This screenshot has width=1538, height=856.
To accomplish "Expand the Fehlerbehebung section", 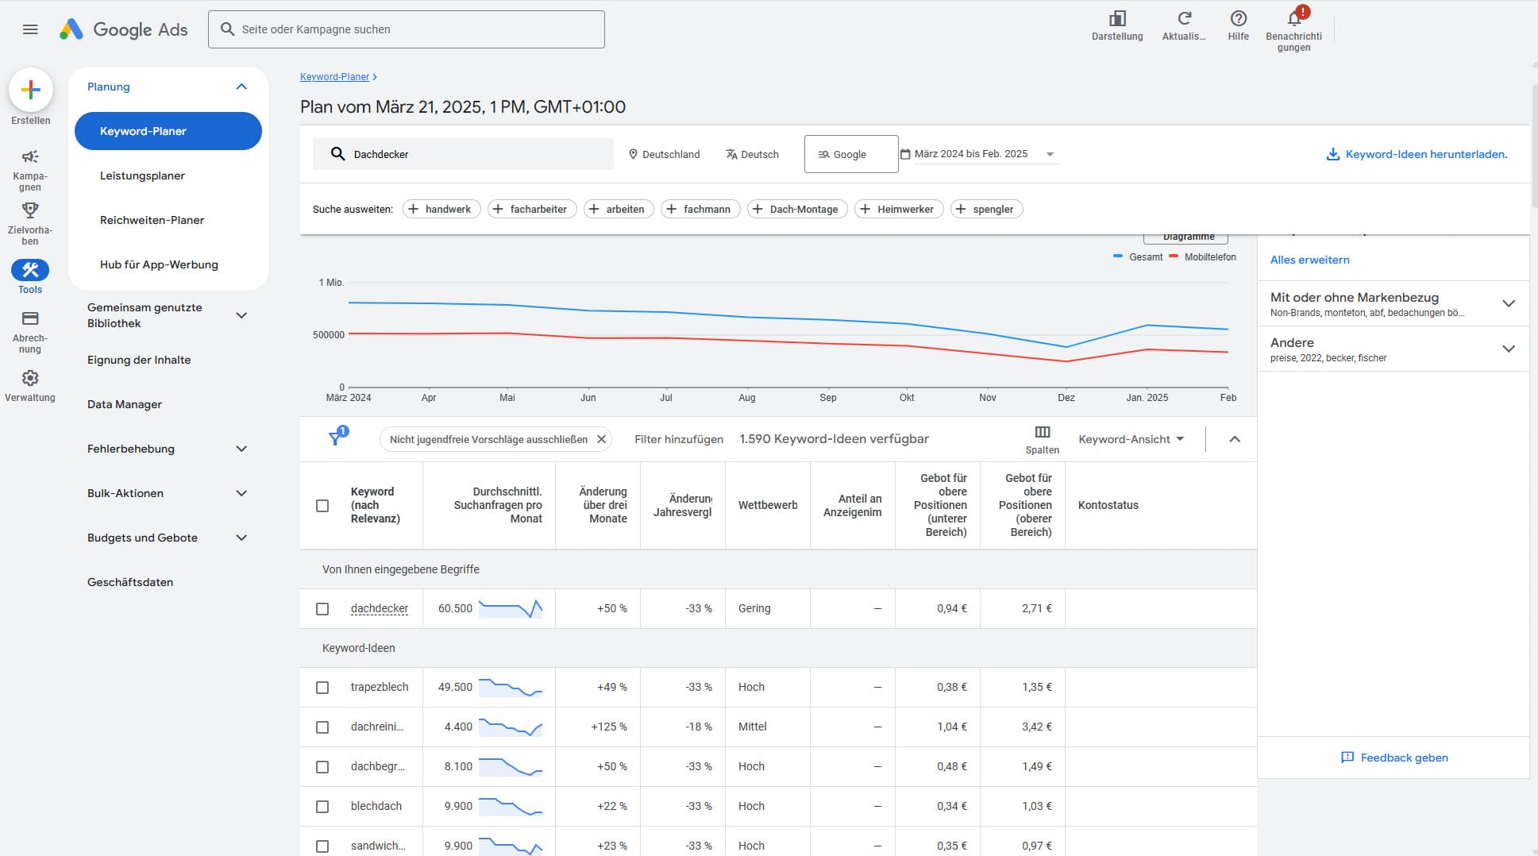I will [241, 449].
